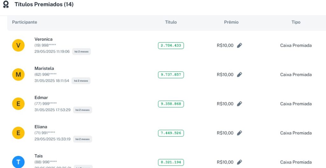
Task: Click the blue T avatar for Tais
Action: (18, 162)
